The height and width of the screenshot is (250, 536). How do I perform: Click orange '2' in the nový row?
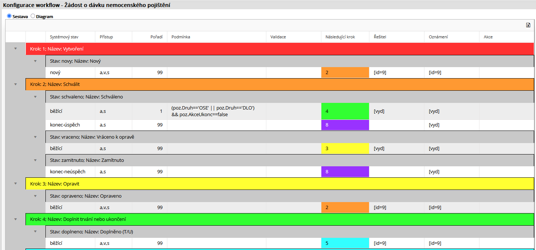coord(345,72)
